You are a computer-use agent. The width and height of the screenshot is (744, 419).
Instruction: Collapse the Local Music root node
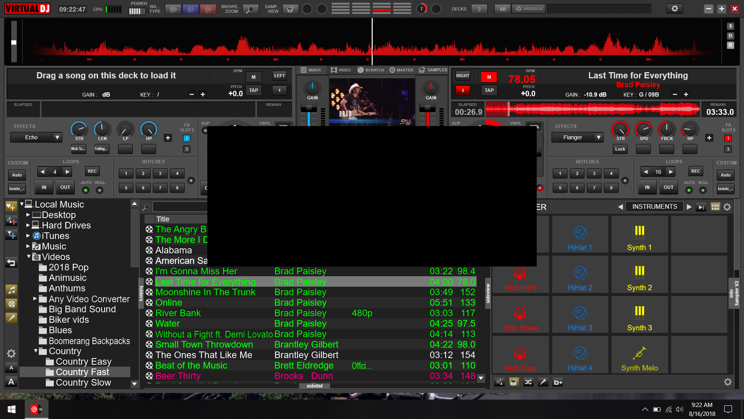22,204
